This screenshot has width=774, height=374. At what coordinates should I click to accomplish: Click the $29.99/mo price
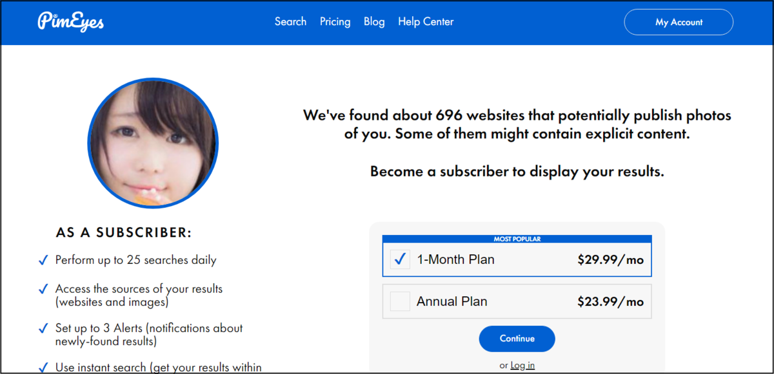[x=610, y=260]
